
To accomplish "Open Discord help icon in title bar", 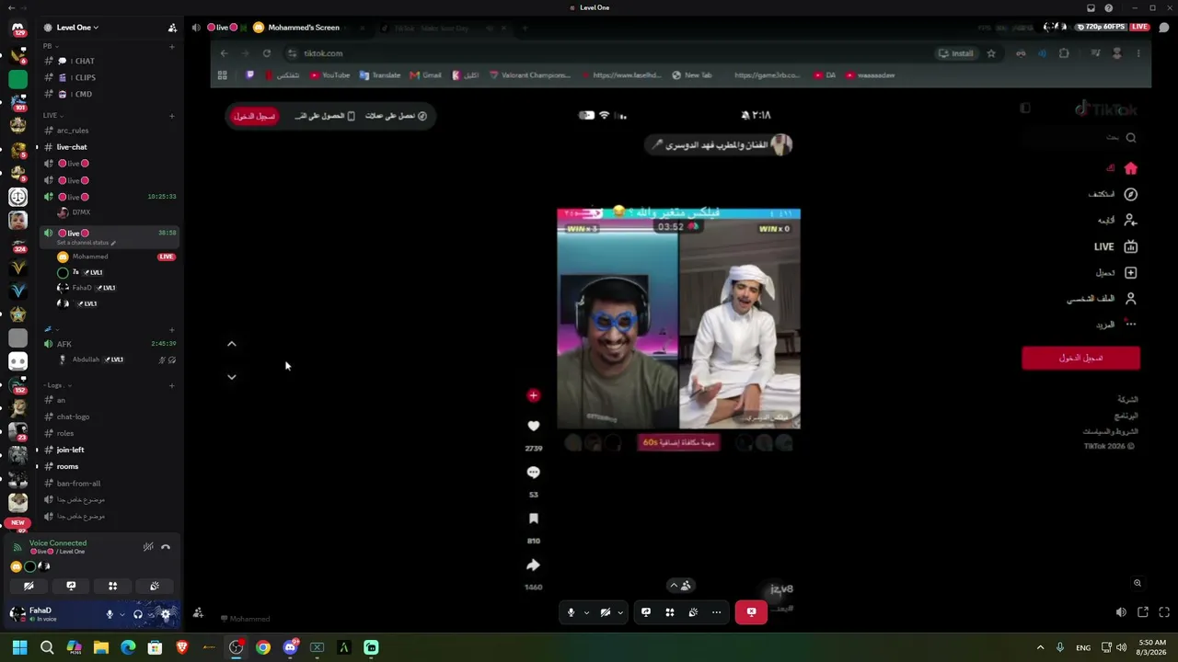I will click(1109, 8).
